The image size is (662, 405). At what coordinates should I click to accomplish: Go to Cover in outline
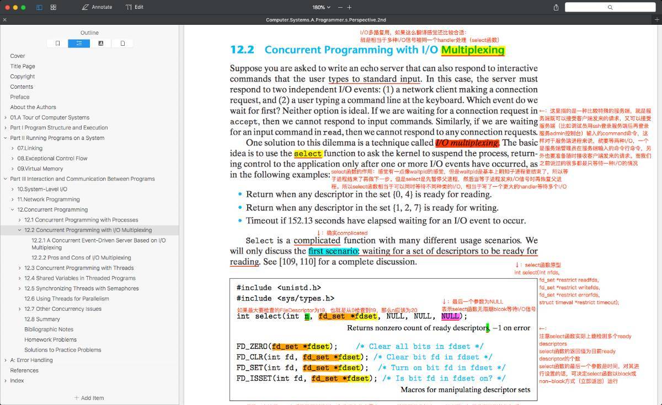point(18,56)
